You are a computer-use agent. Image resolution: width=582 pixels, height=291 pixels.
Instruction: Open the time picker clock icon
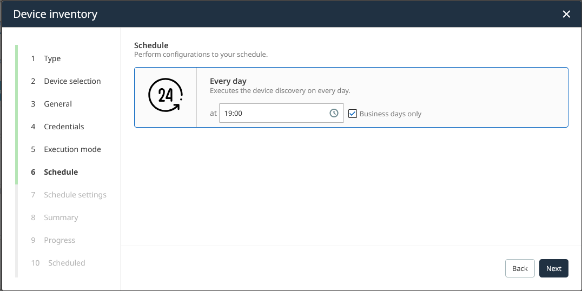click(x=334, y=113)
